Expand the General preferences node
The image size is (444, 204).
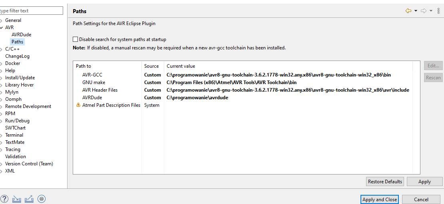click(1, 20)
